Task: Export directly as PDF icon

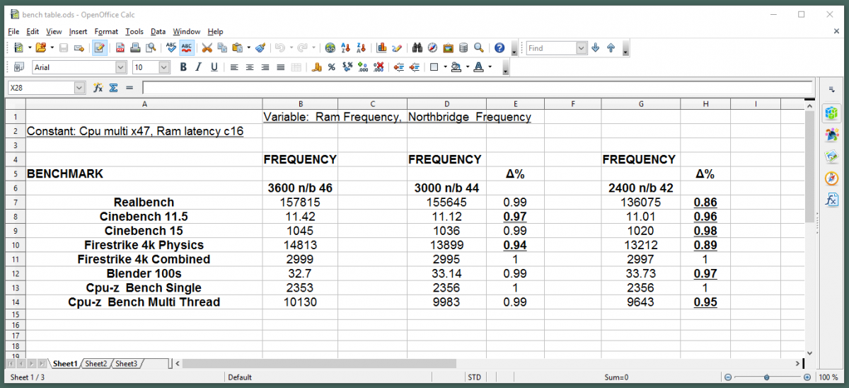Action: [120, 48]
